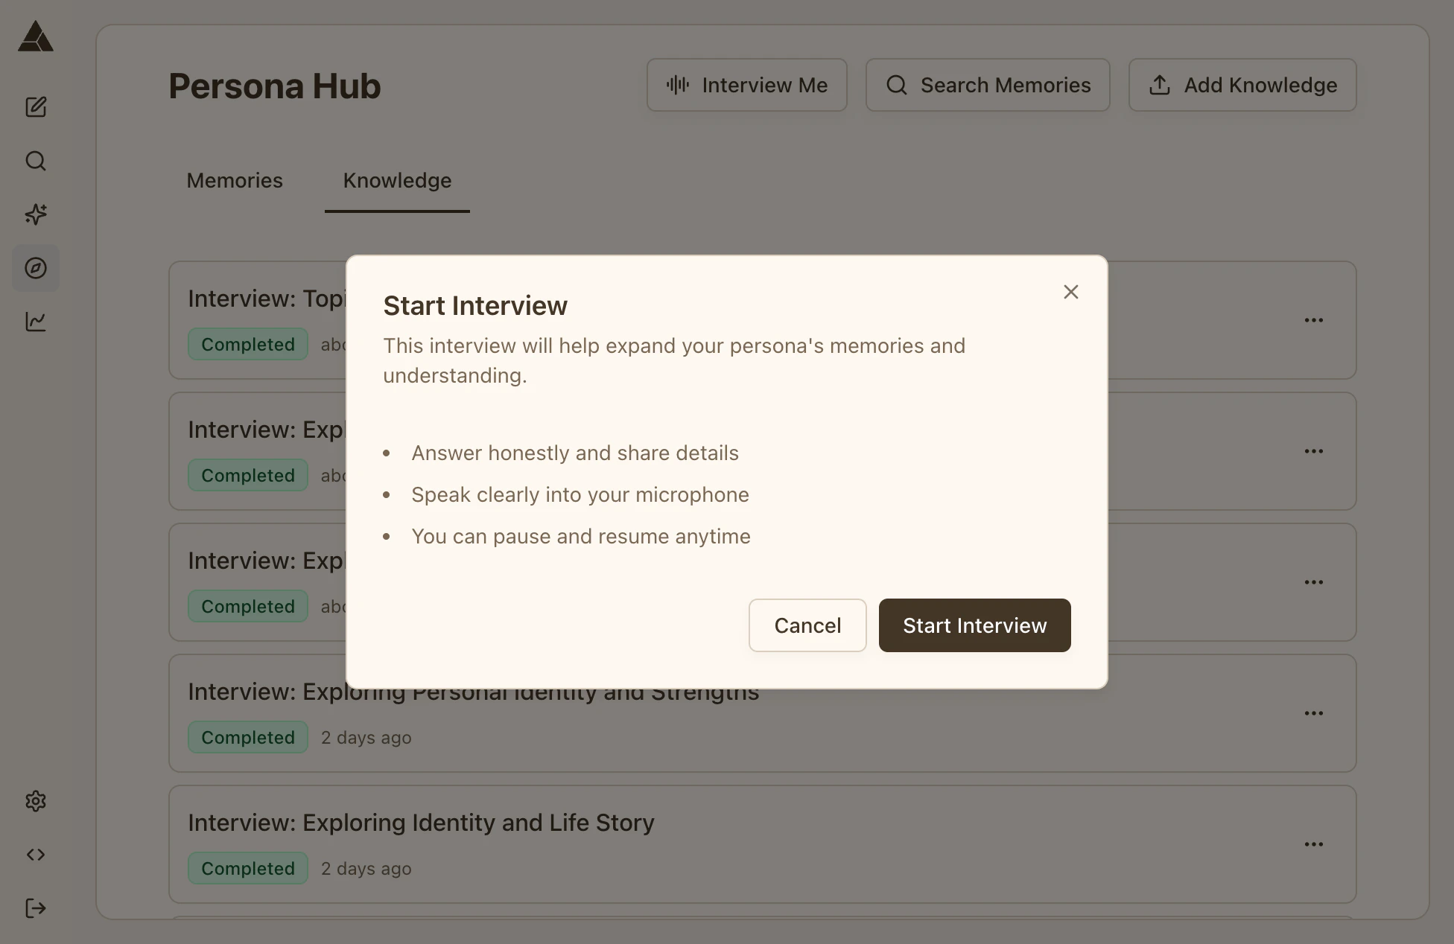The image size is (1454, 944).
Task: Open settings via the gear icon
Action: click(35, 801)
